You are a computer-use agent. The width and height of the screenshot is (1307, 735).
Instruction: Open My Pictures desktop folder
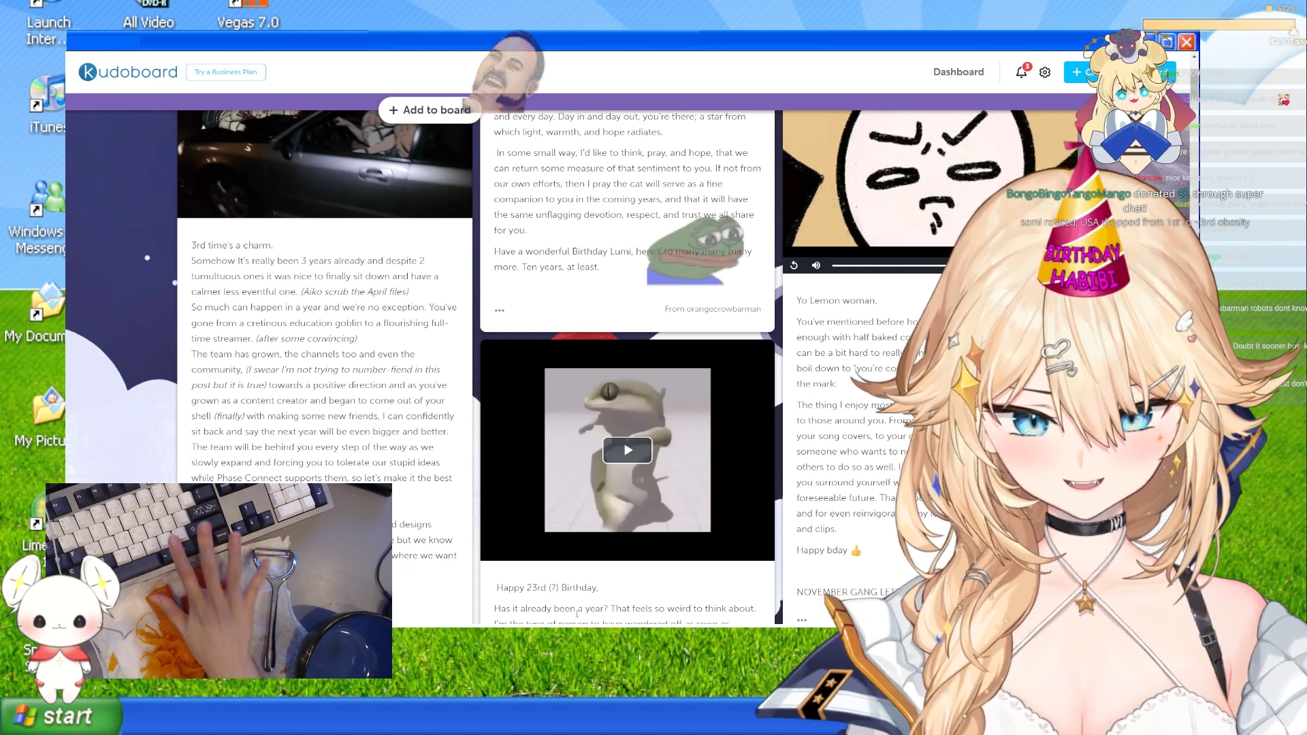pos(42,419)
